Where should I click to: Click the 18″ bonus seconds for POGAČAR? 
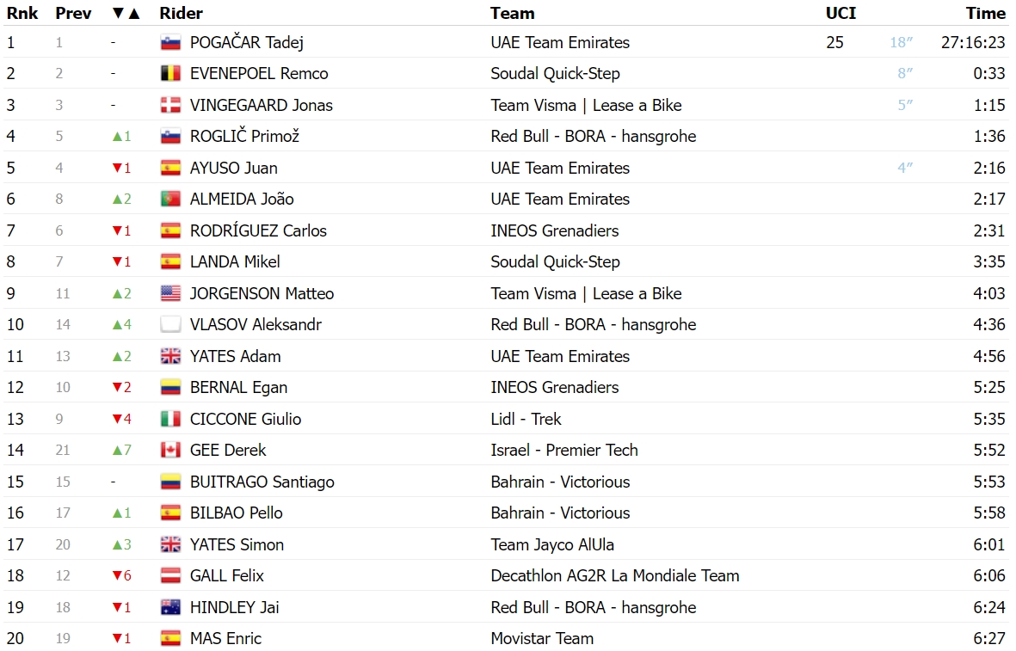[901, 43]
